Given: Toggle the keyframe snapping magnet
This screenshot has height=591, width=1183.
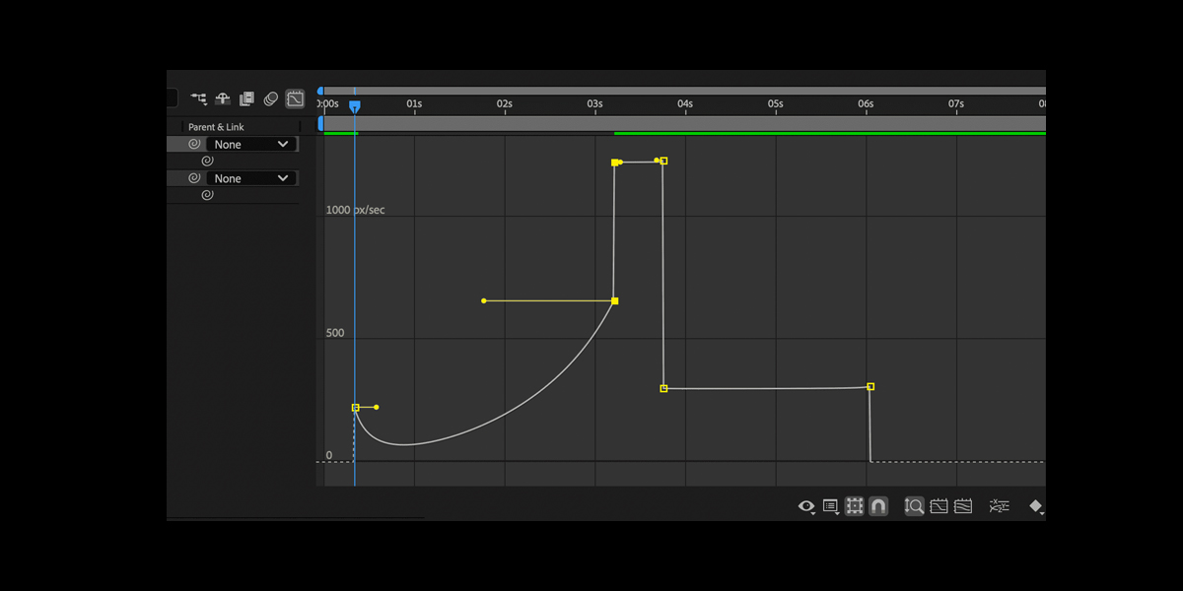Looking at the screenshot, I should 877,506.
